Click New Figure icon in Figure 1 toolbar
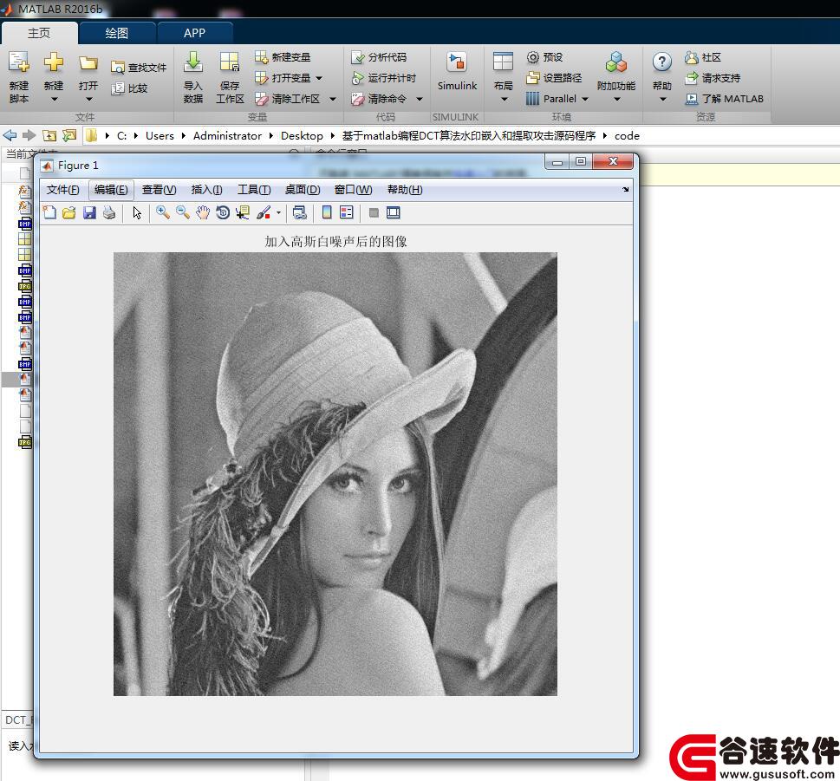Screen dimensions: 840x781 point(49,212)
